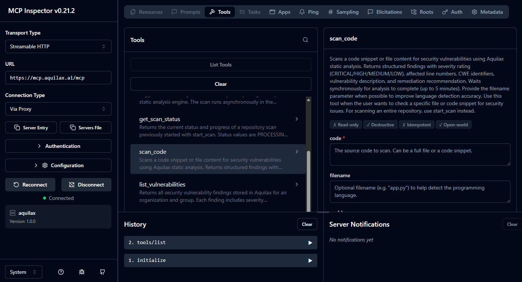Click the Reconnect button
Viewport: 522px width, 282px height.
click(x=30, y=185)
